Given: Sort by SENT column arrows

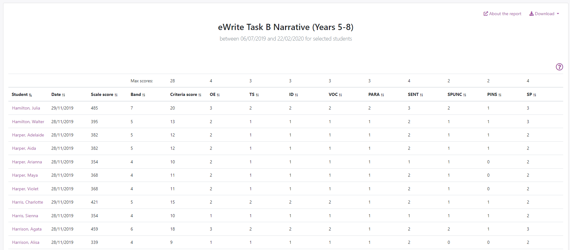Looking at the screenshot, I should 421,95.
